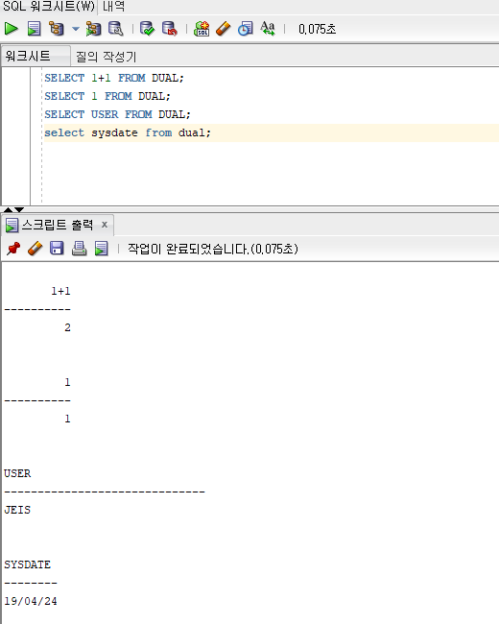This screenshot has height=624, width=499.
Task: Click the result value 2 in the output
Action: coord(67,327)
